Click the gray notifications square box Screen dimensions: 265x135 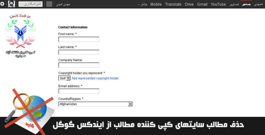click(x=49, y=4)
